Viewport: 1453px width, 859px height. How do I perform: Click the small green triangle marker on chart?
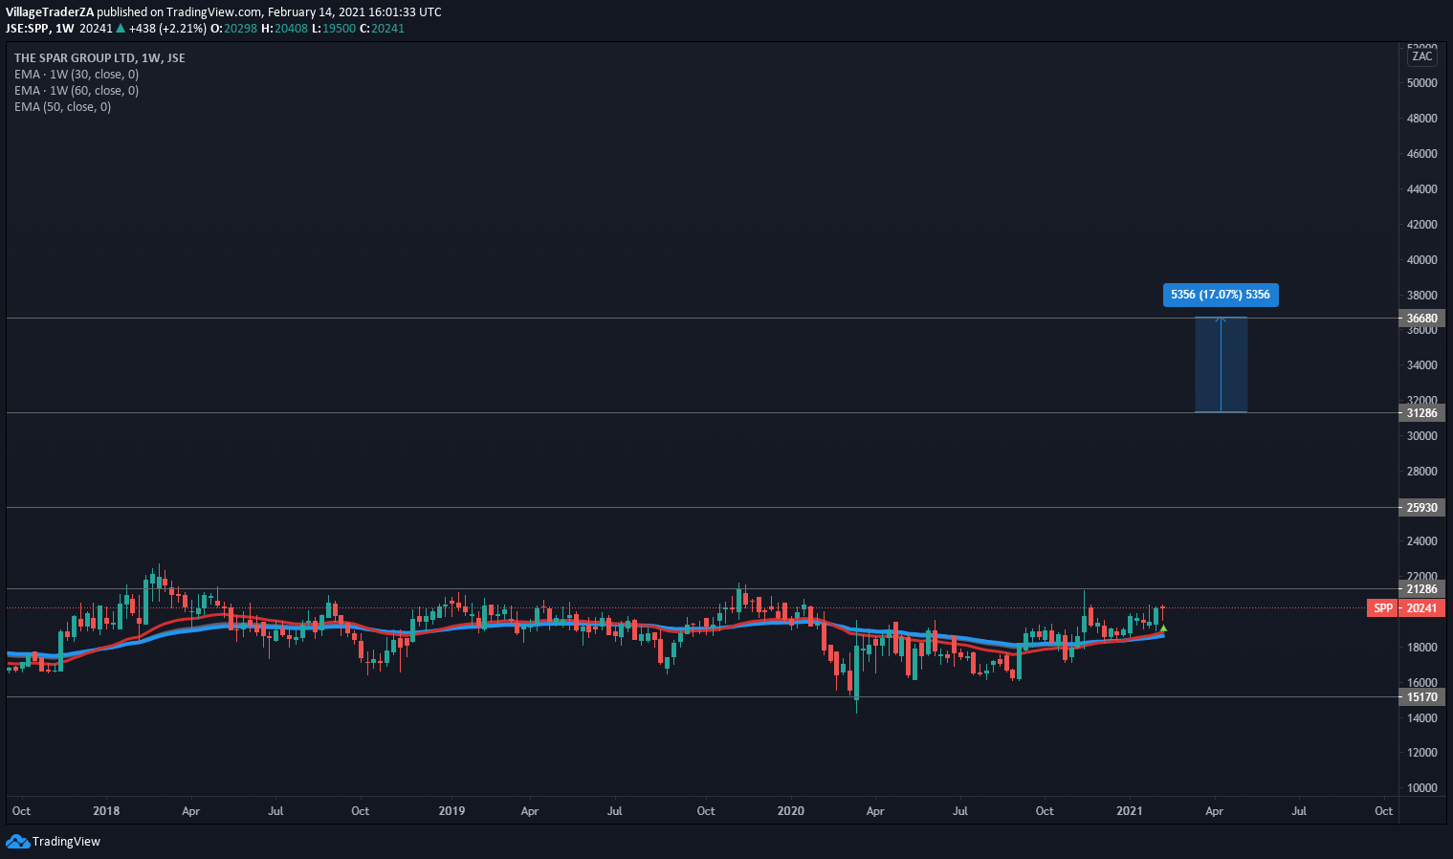pyautogui.click(x=1163, y=628)
